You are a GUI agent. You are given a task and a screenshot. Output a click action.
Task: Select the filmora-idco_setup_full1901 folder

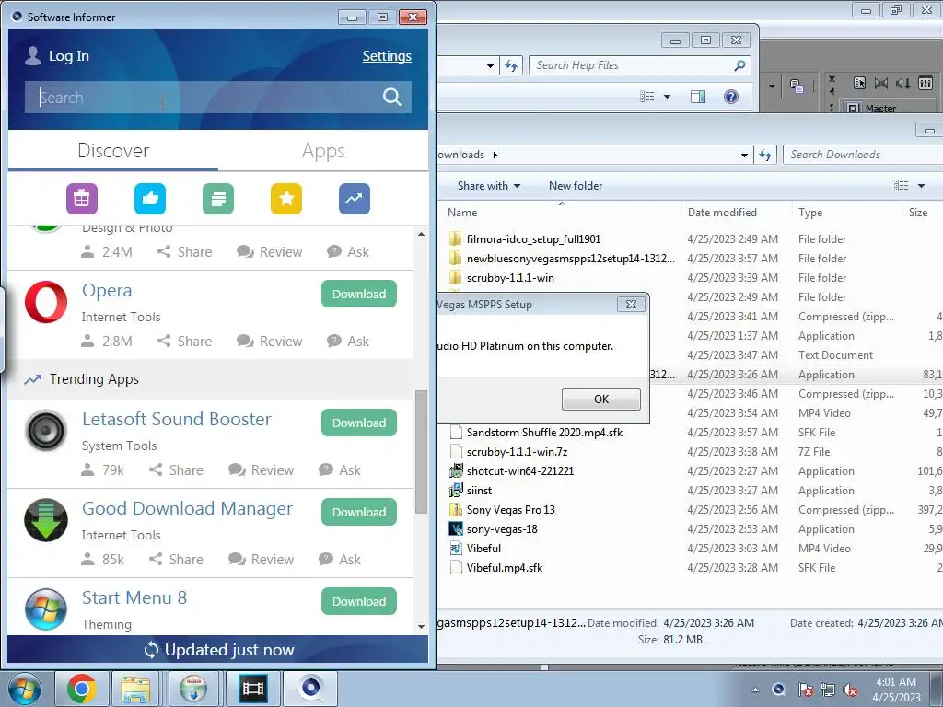click(x=533, y=239)
